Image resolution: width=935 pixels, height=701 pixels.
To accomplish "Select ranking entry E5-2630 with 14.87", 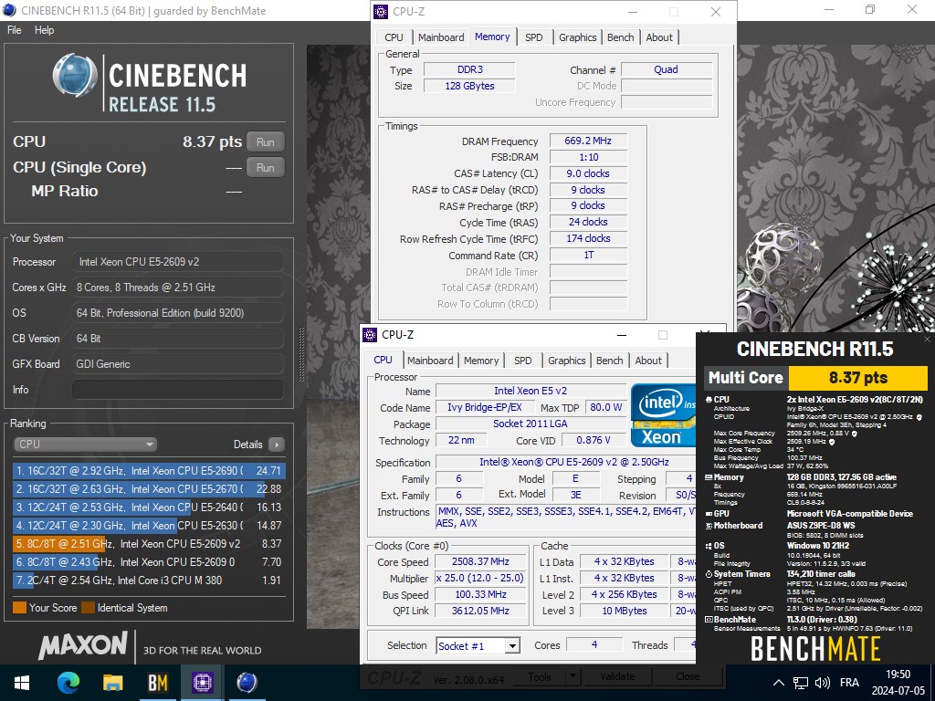I will [149, 526].
